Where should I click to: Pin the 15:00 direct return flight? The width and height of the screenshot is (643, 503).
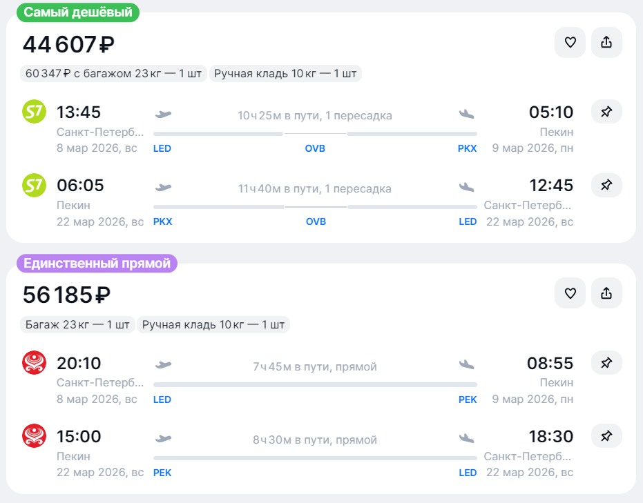click(606, 436)
